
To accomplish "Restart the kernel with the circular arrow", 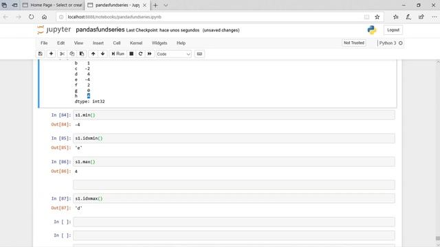I will 140,54.
